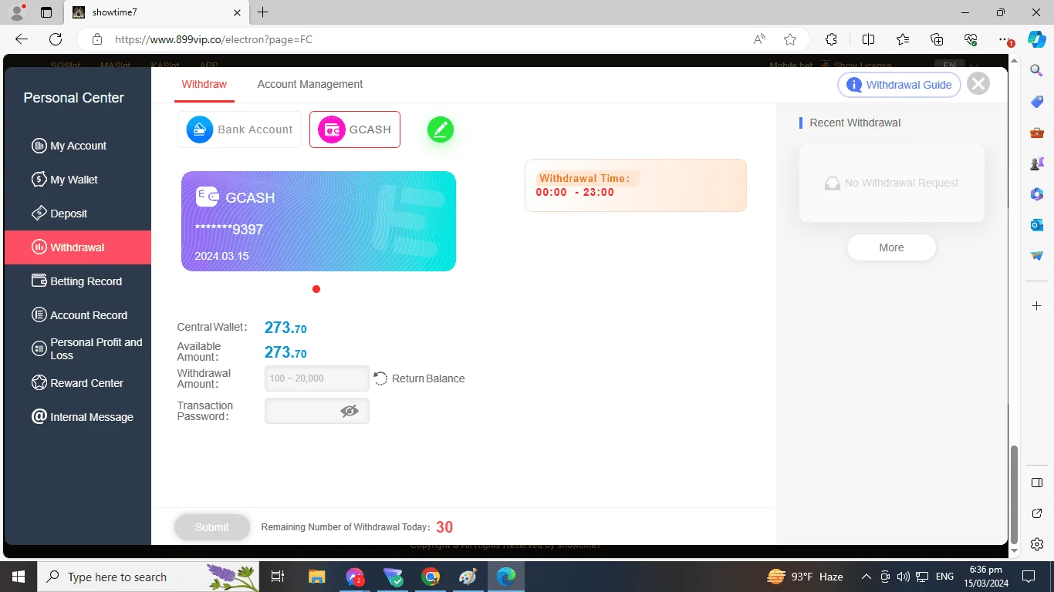Open Tab actions menu icon
The width and height of the screenshot is (1054, 592).
point(46,12)
